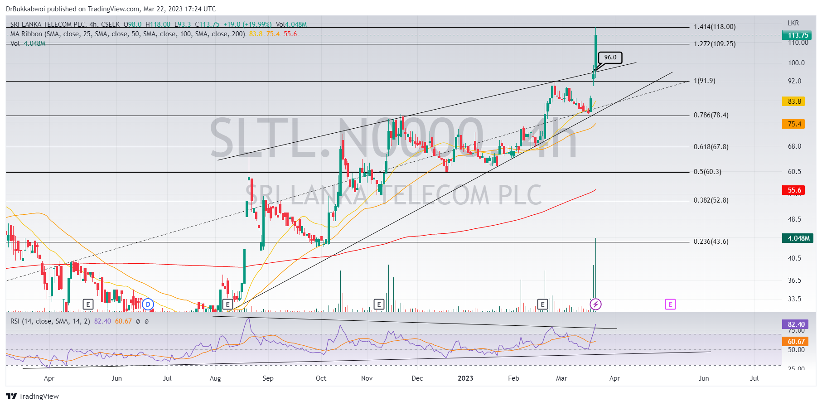Click the SRI LANKA TELECOM PLC legend title
This screenshot has height=406, width=822.
48,24
